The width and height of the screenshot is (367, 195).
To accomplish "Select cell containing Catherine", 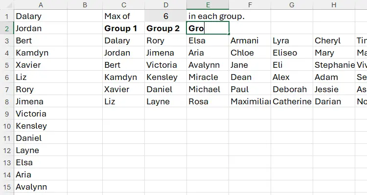I will [x=292, y=101].
